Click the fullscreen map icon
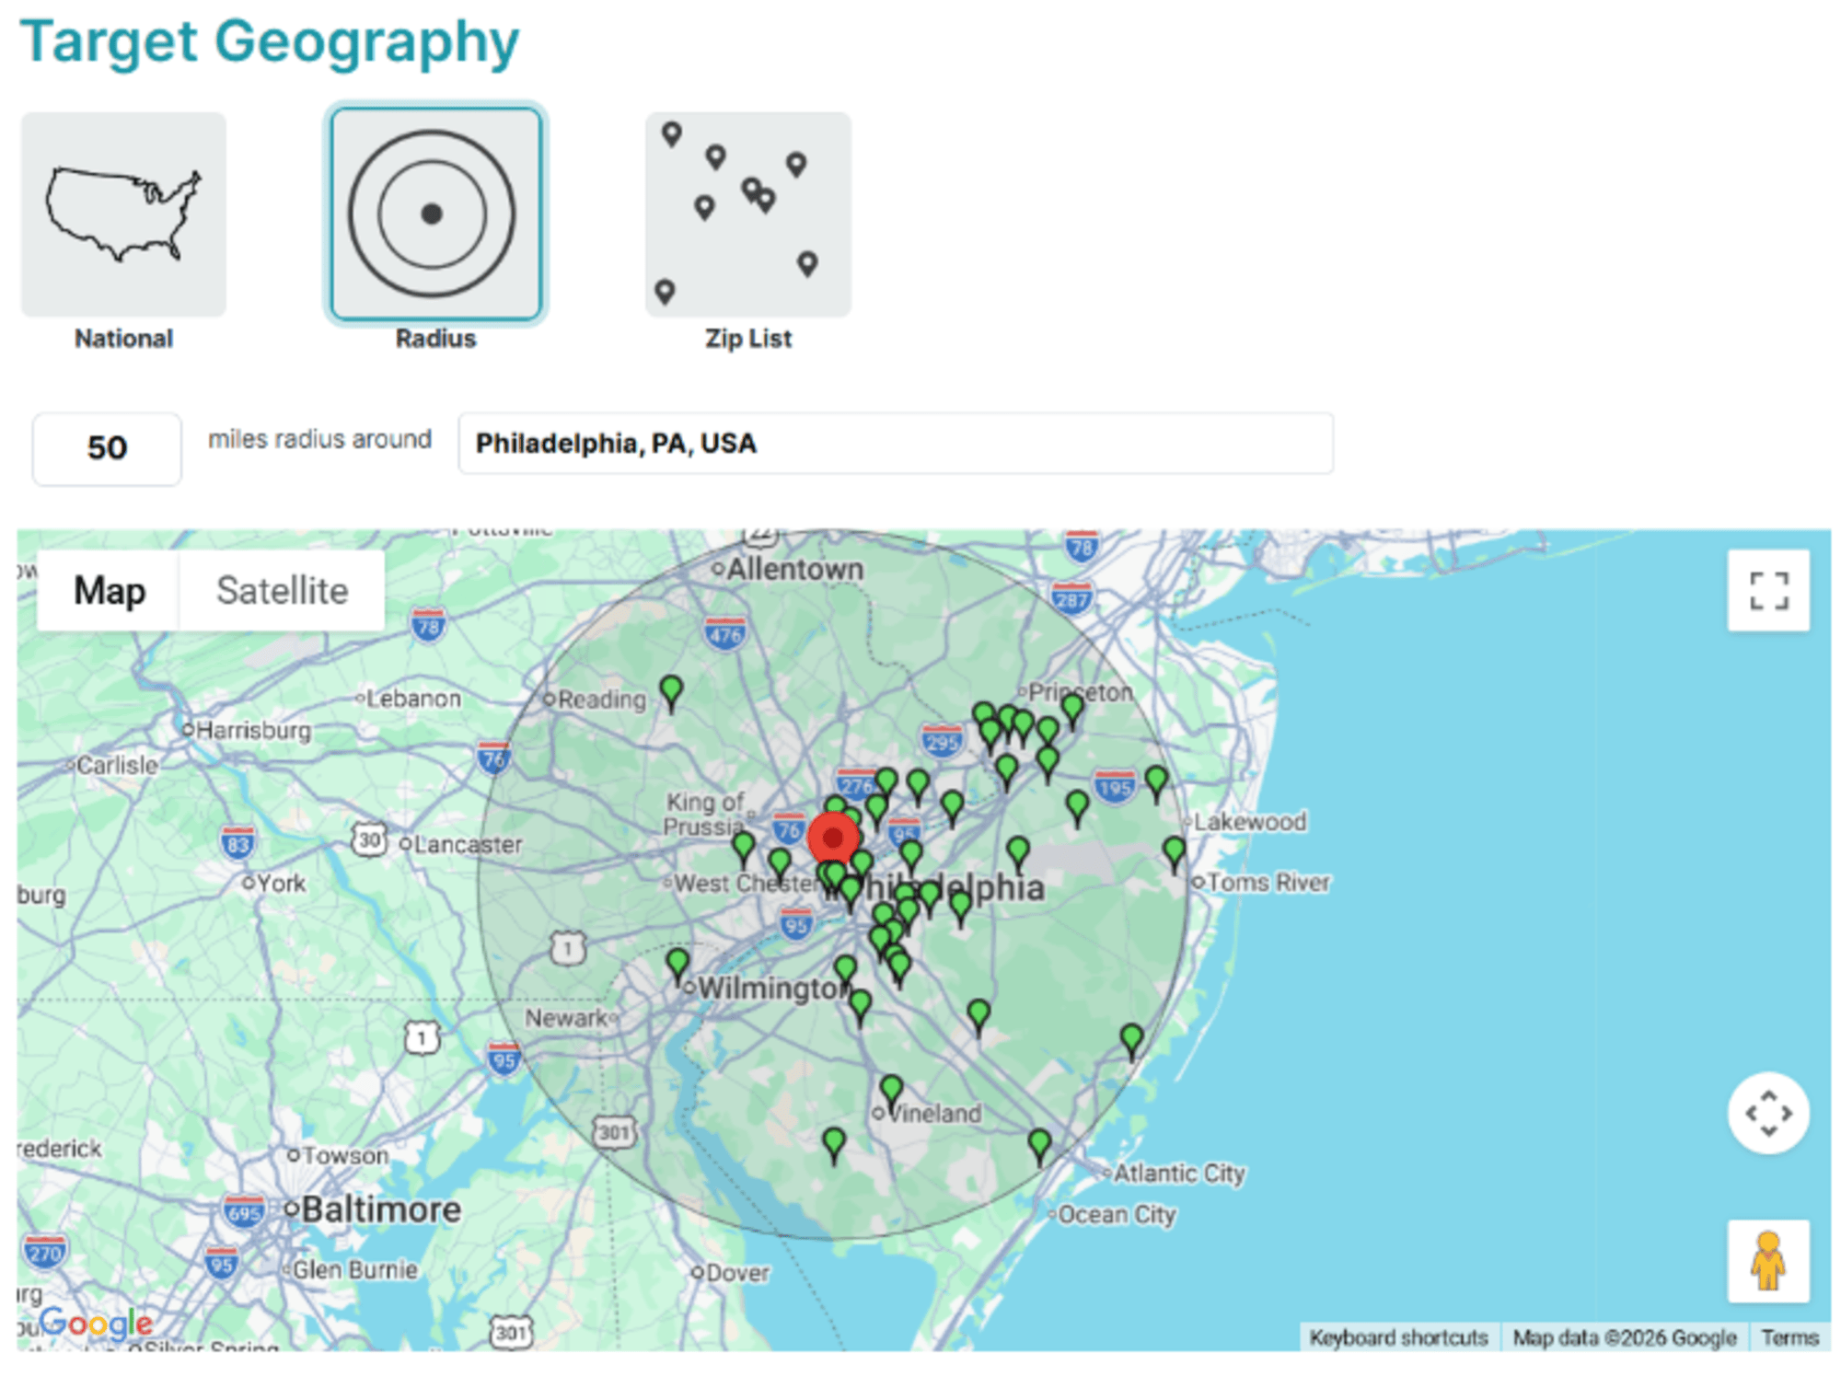 1769,592
